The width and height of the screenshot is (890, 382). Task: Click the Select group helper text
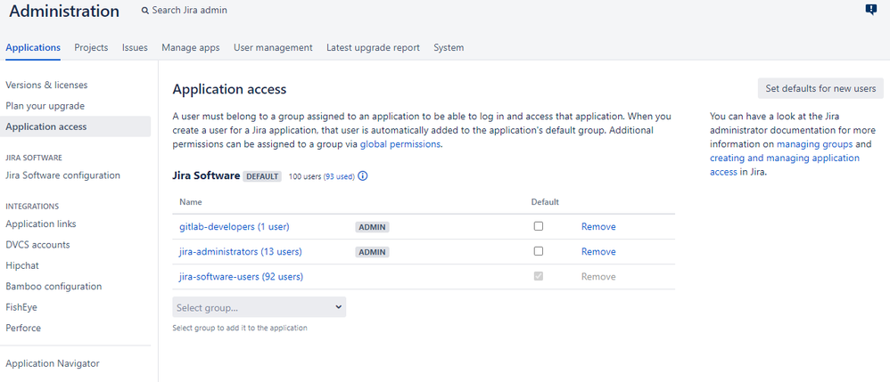tap(240, 328)
